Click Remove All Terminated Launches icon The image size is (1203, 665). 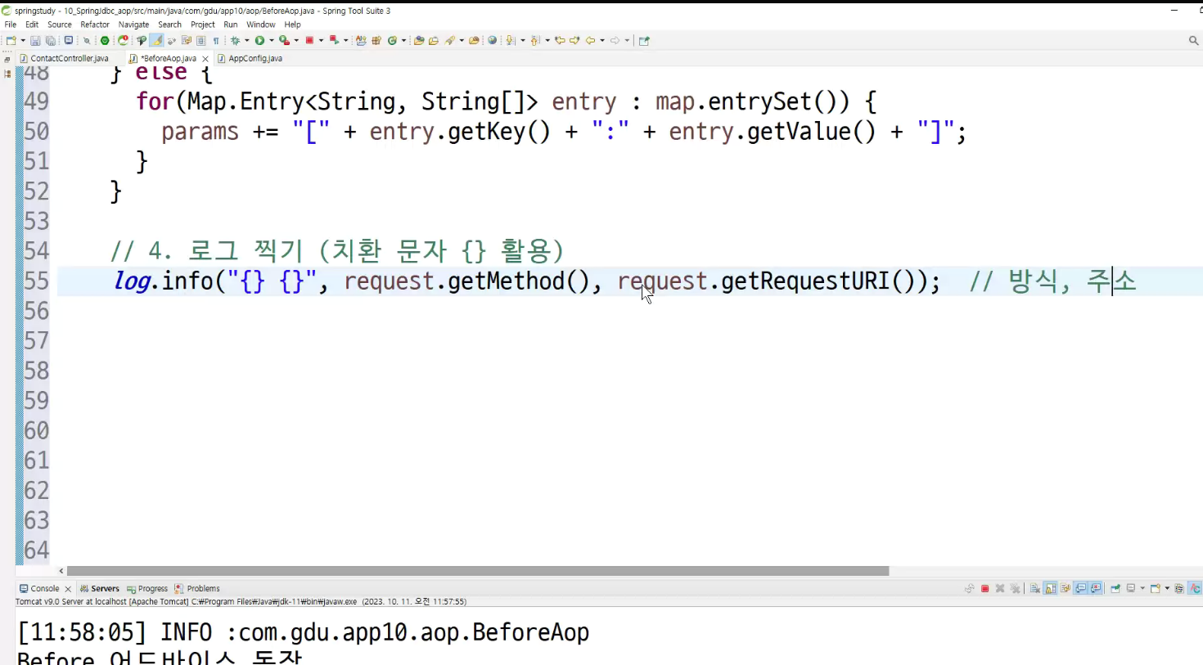point(1015,588)
